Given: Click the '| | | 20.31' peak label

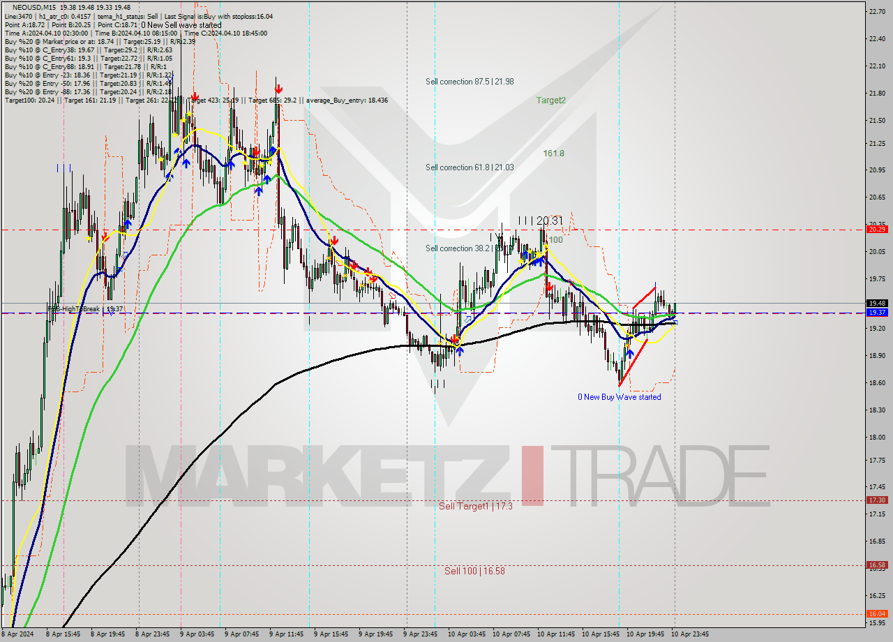Looking at the screenshot, I should 541,221.
